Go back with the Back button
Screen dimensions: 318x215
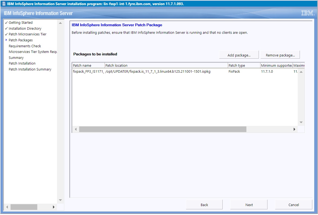click(x=204, y=205)
